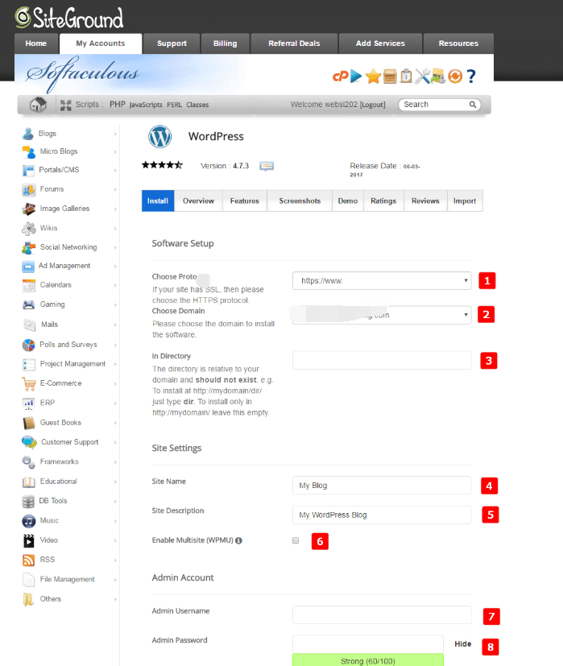The height and width of the screenshot is (666, 563).
Task: Open the Import tab
Action: (x=465, y=201)
